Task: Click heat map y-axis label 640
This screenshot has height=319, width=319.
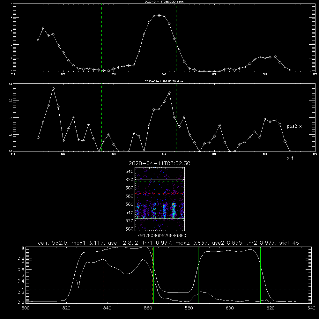Action: tap(130, 172)
